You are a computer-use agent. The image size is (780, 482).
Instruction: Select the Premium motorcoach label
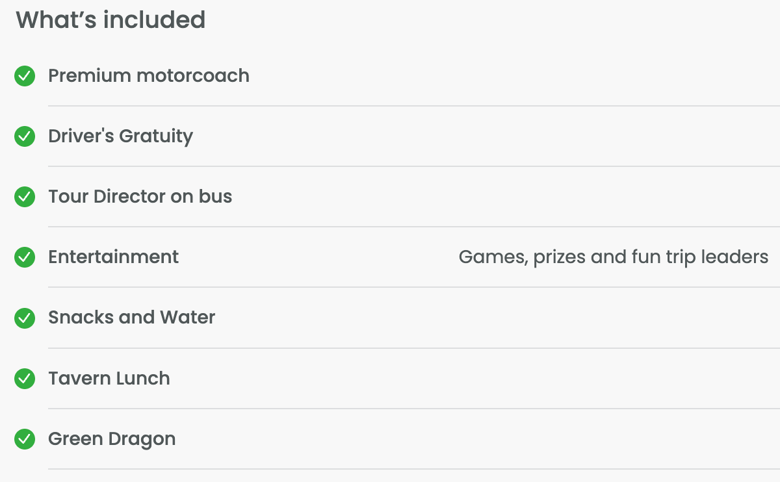click(x=149, y=76)
